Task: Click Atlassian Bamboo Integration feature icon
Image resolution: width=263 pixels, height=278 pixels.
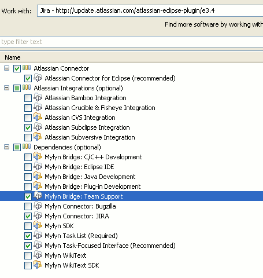Action: click(38, 97)
